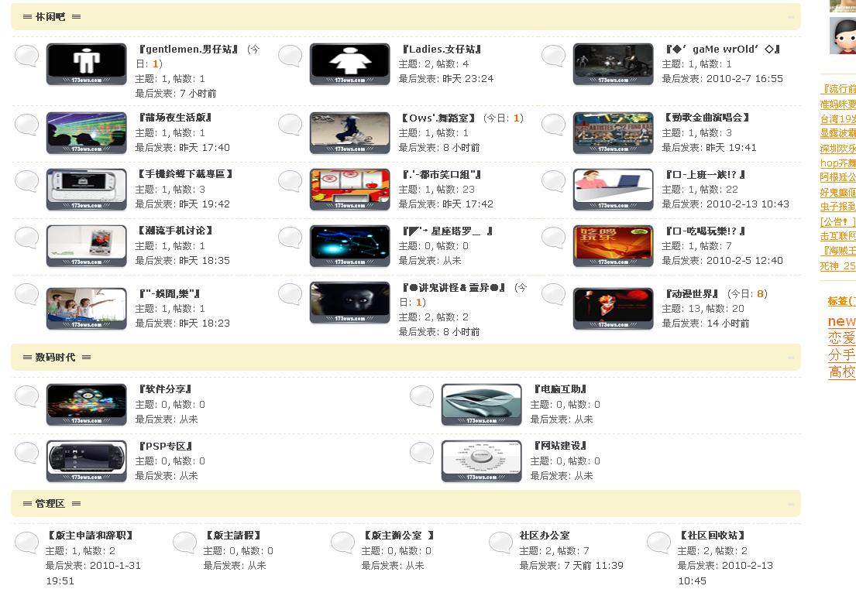Image resolution: width=856 pixels, height=589 pixels.
Task: Click the bubble icon beside 上班一族
Action: [x=554, y=181]
